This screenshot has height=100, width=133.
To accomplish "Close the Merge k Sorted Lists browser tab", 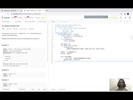I will (44, 11).
